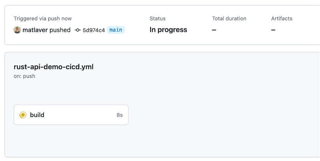320x161 pixels.
Task: Click the build job name text
Action: point(37,115)
